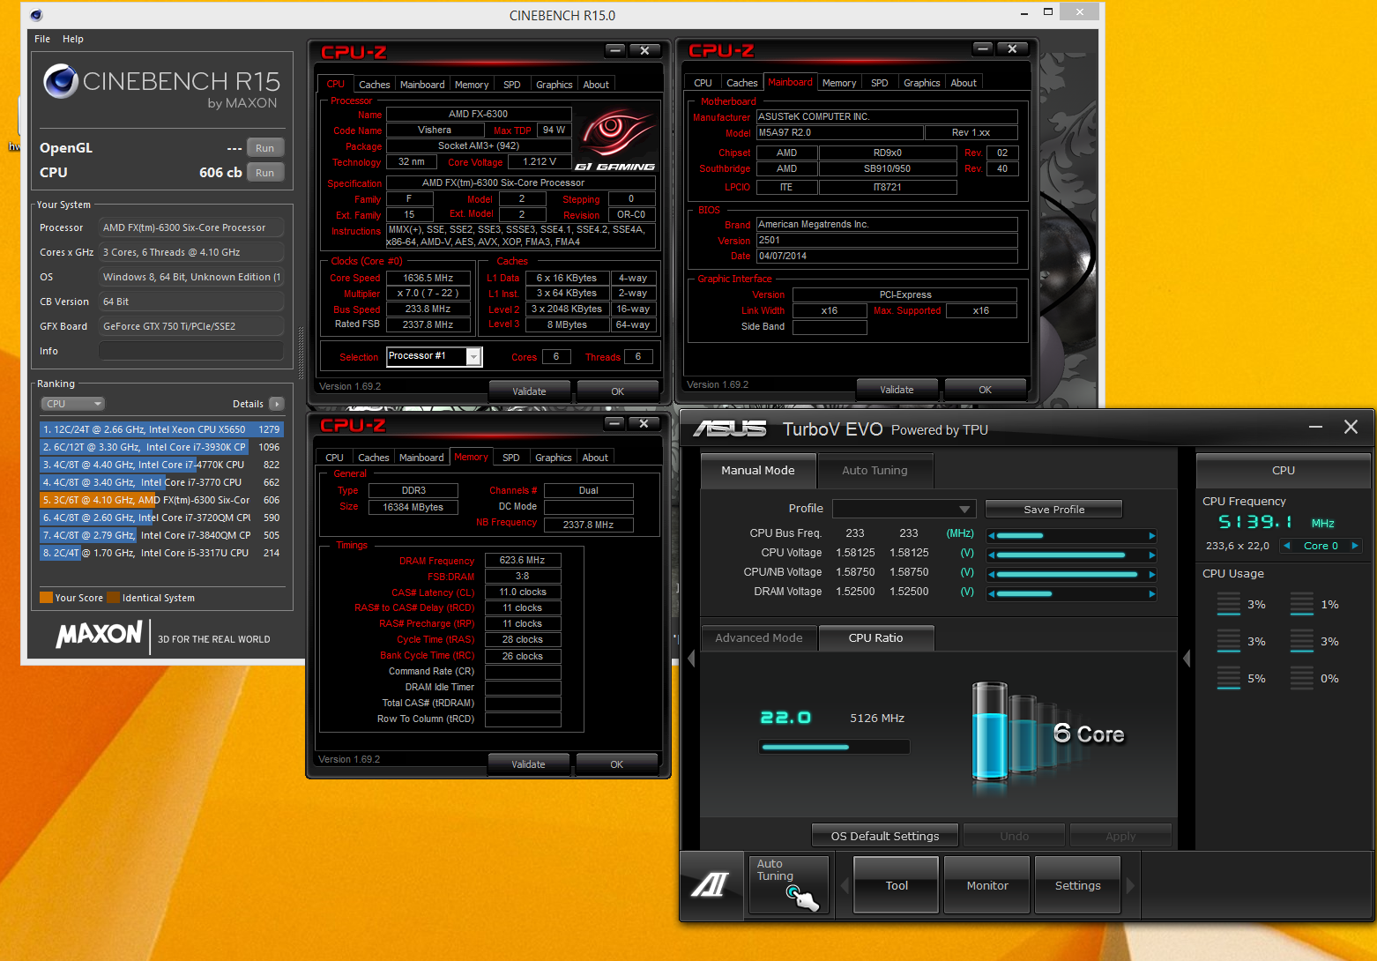Switch to Advanced Mode tab
The height and width of the screenshot is (961, 1377).
[x=758, y=637]
